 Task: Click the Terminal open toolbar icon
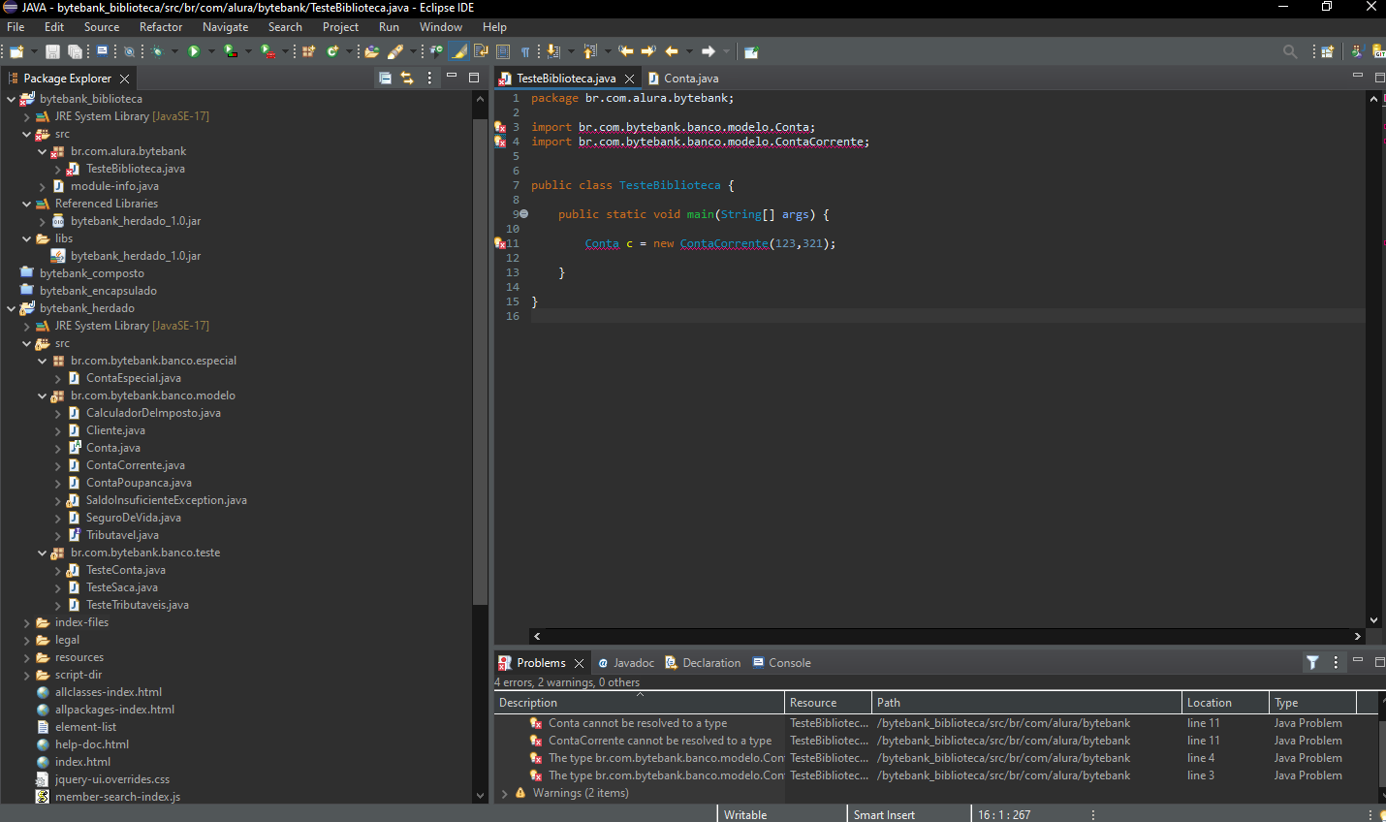102,51
